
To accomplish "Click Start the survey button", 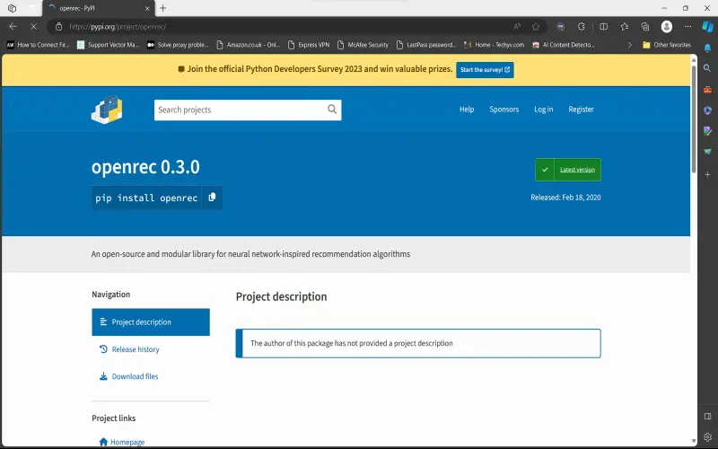I will (485, 70).
